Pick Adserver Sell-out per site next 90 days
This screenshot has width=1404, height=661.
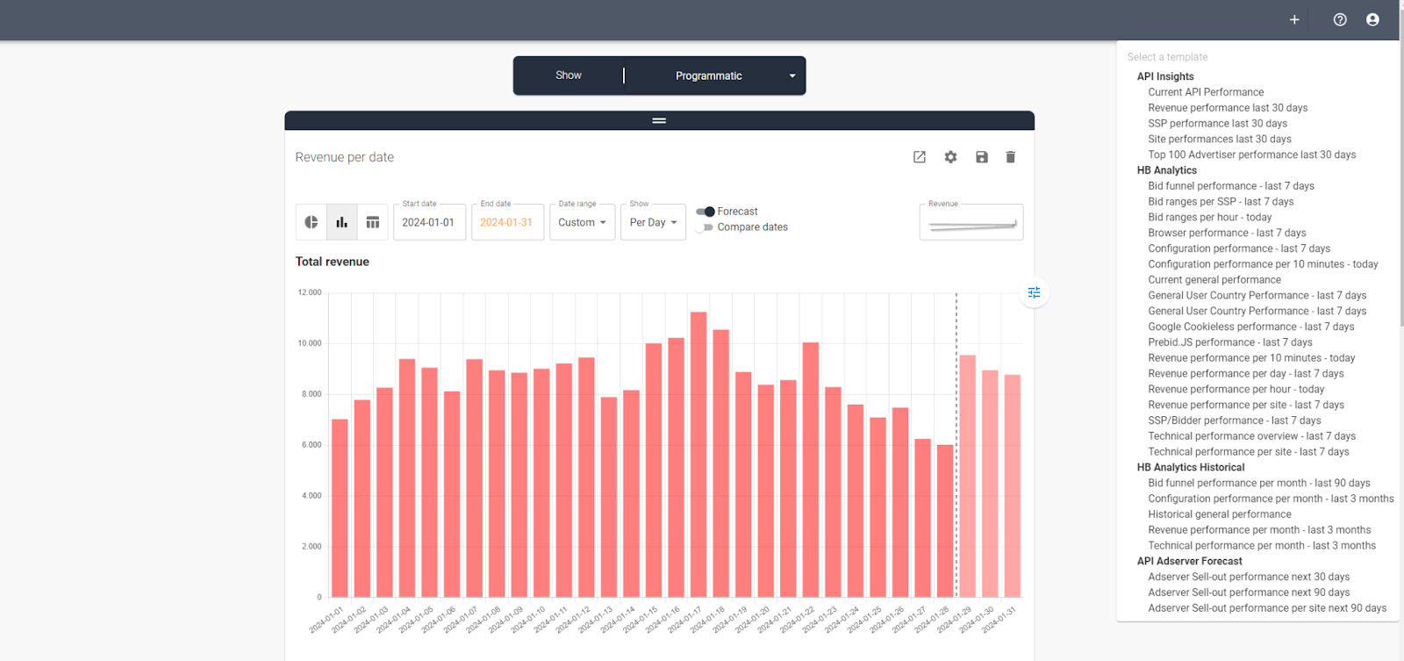point(1267,608)
